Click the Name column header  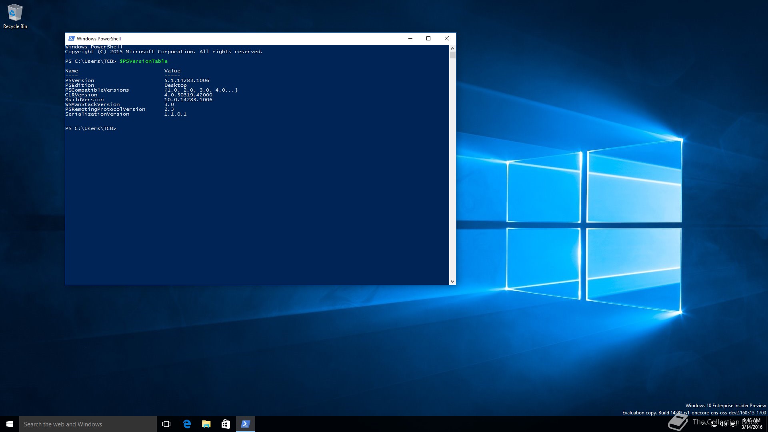coord(72,71)
